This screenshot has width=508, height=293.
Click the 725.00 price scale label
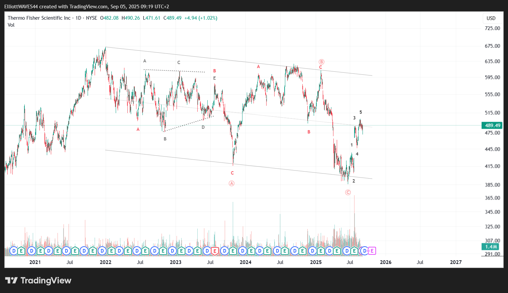(x=492, y=28)
